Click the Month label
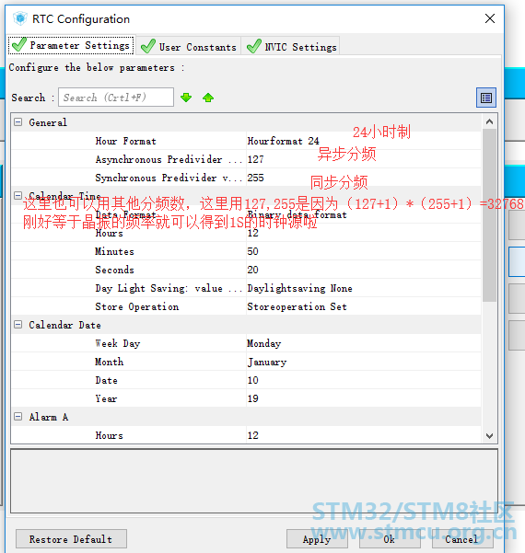Image resolution: width=525 pixels, height=553 pixels. (109, 362)
